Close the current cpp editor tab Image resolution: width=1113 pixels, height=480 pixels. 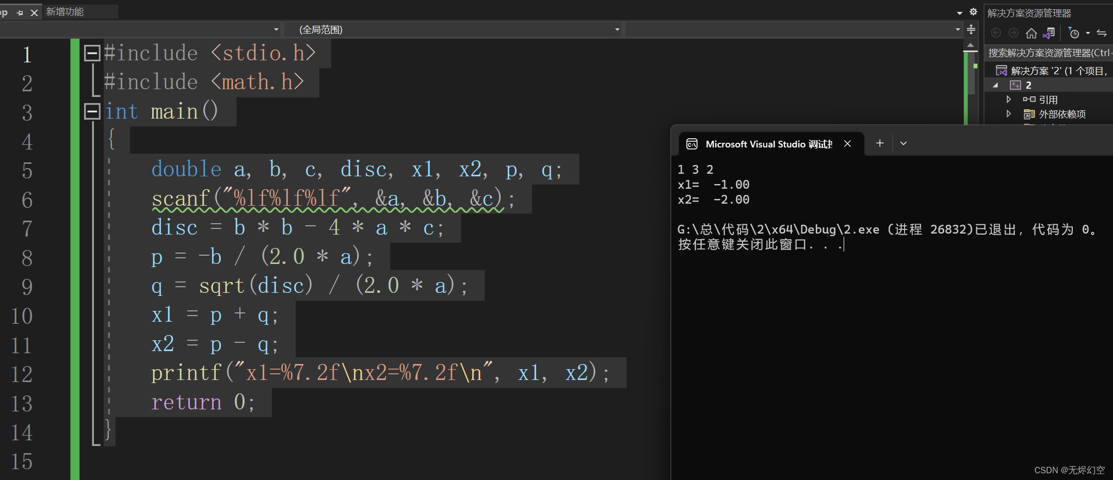point(35,12)
